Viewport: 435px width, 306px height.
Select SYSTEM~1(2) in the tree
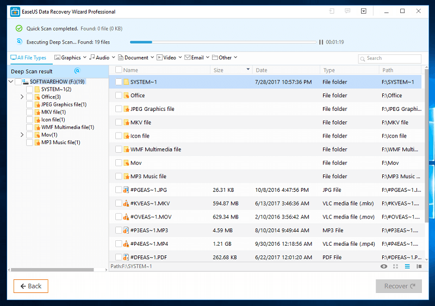pos(57,89)
